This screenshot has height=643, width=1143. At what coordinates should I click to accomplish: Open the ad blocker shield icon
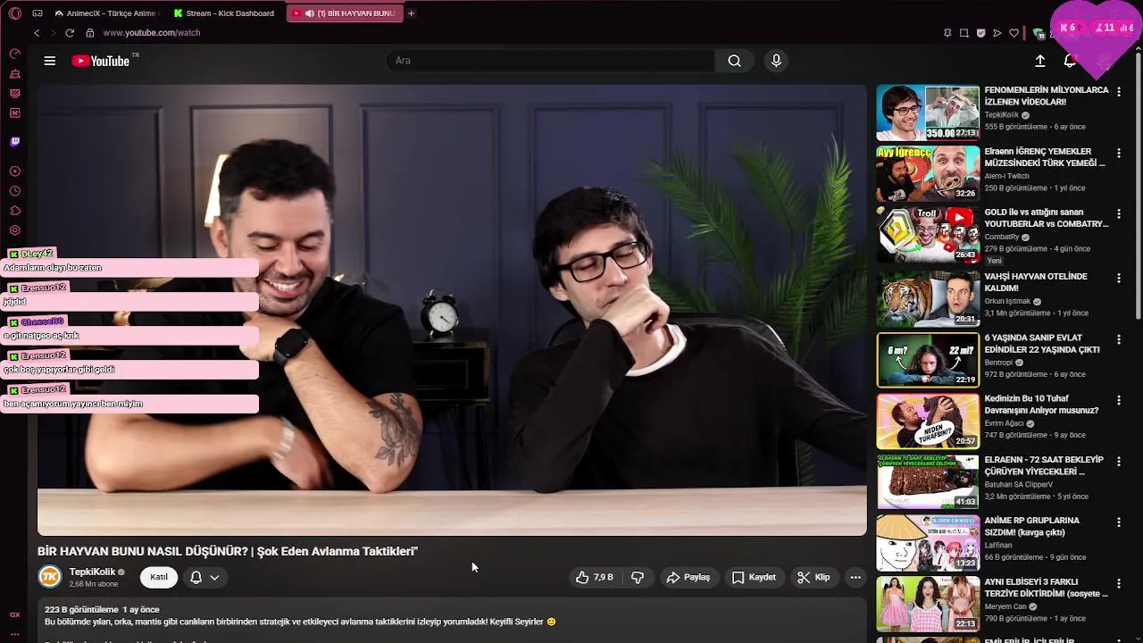(x=980, y=33)
